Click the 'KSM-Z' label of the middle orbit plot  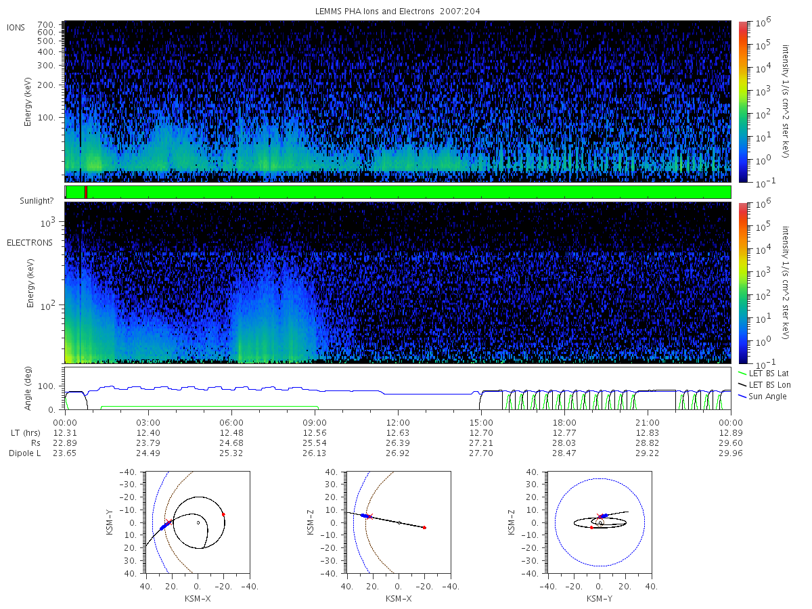pyautogui.click(x=309, y=522)
